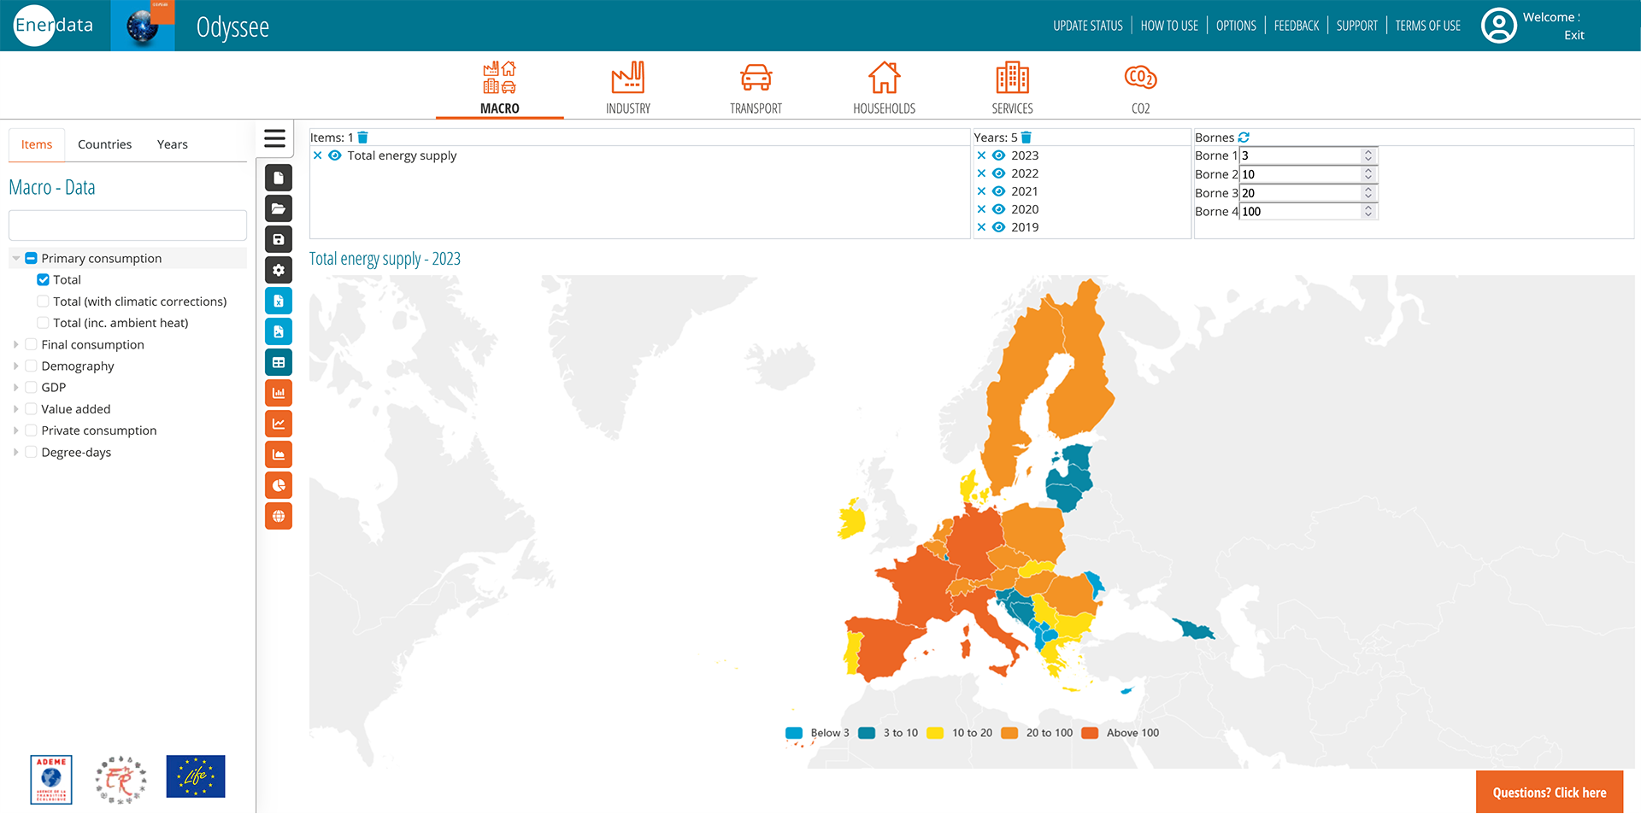Click the save floppy disk icon
1641x814 pixels.
coord(279,240)
